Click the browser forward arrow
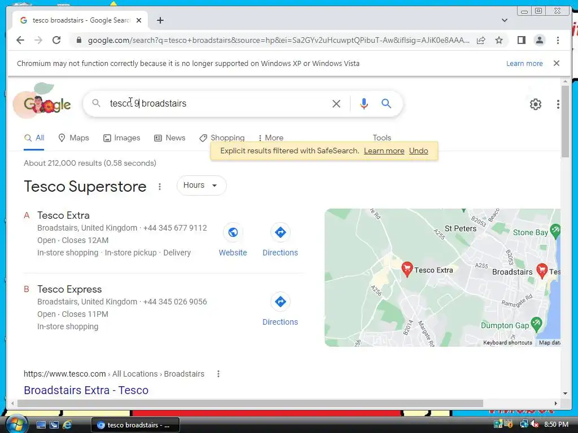The height and width of the screenshot is (433, 578). [38, 40]
